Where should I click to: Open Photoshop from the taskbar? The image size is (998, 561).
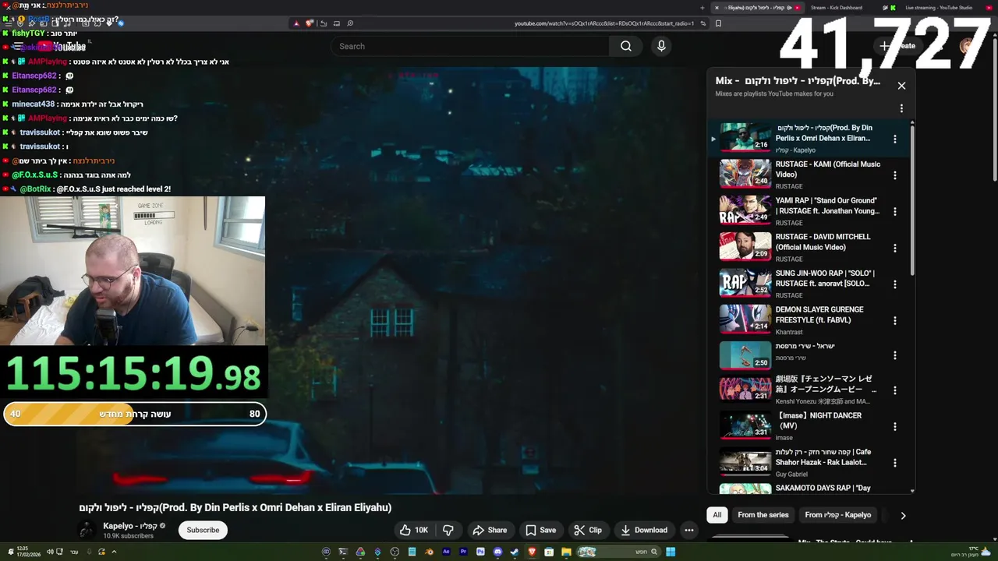click(480, 552)
